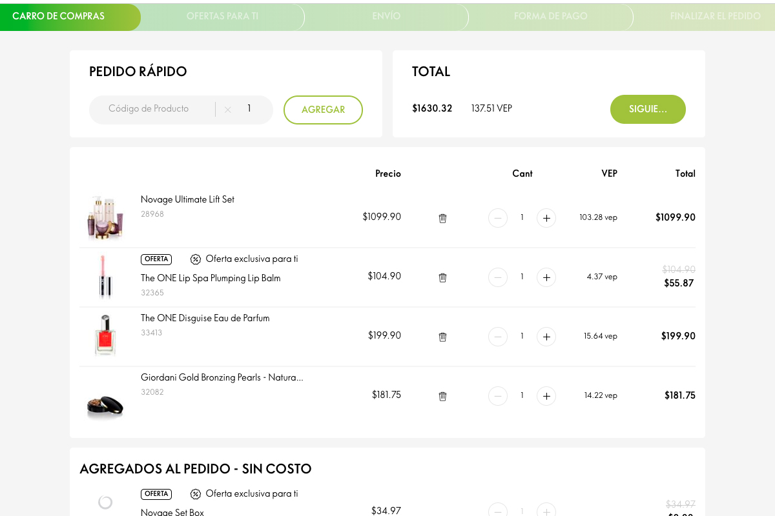Click the Pedido Rápido heading
Screen dimensions: 775x516
(138, 72)
